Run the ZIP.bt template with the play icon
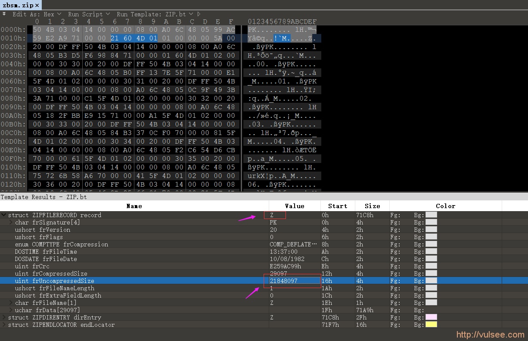Viewport: 528px width, 341px height. 199,14
